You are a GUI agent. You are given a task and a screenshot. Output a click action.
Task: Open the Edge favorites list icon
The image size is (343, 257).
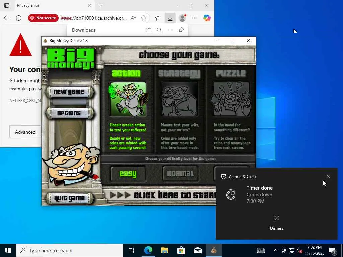click(158, 18)
